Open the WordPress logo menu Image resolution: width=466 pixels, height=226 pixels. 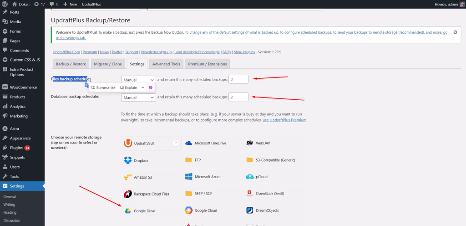pos(5,4)
